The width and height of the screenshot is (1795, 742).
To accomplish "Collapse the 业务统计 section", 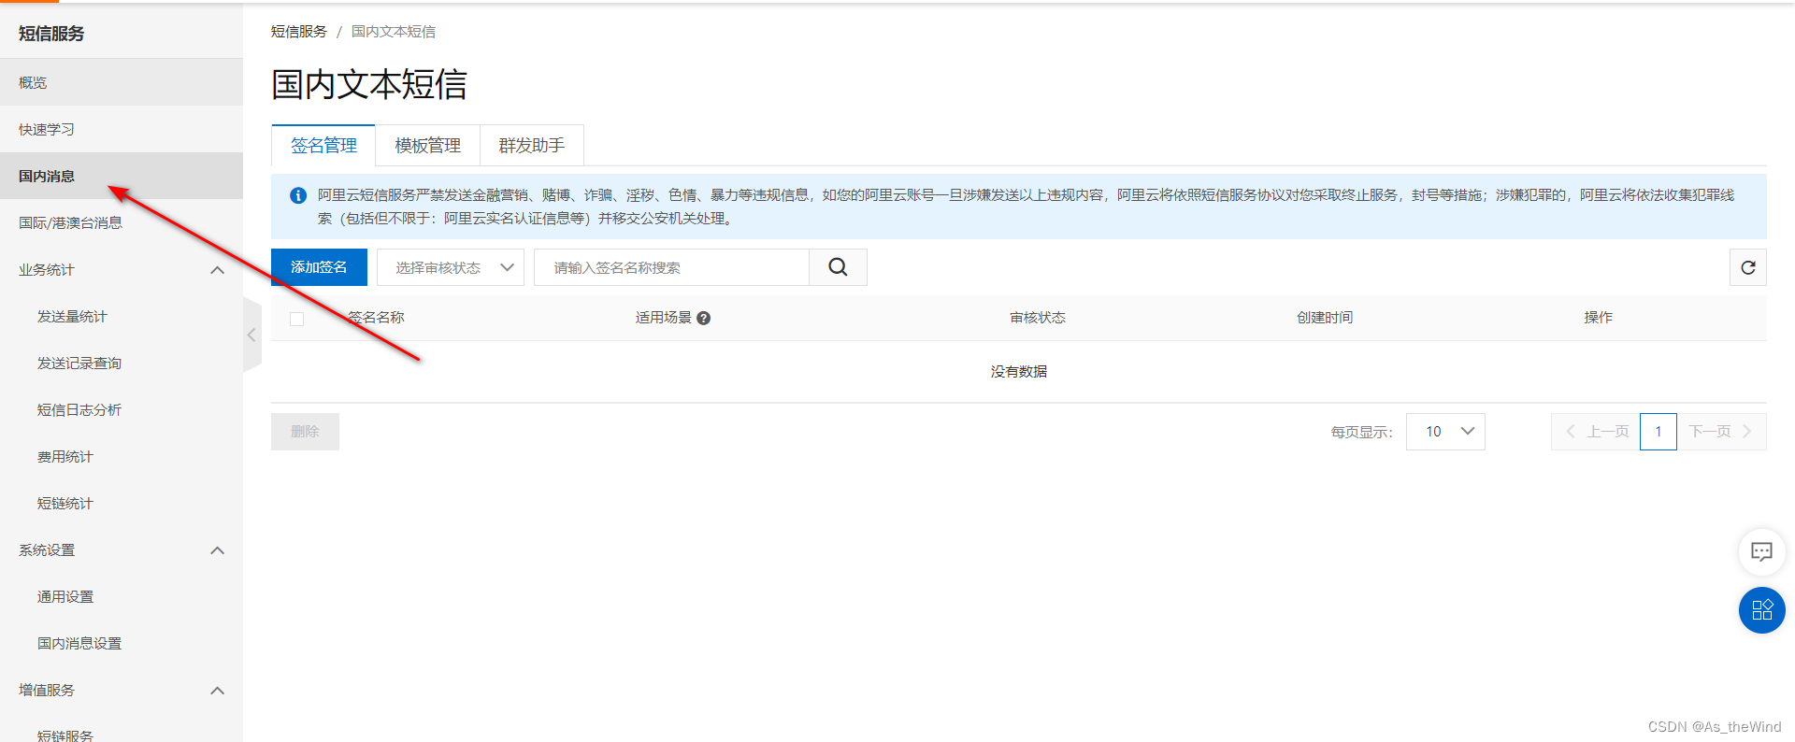I will (217, 270).
